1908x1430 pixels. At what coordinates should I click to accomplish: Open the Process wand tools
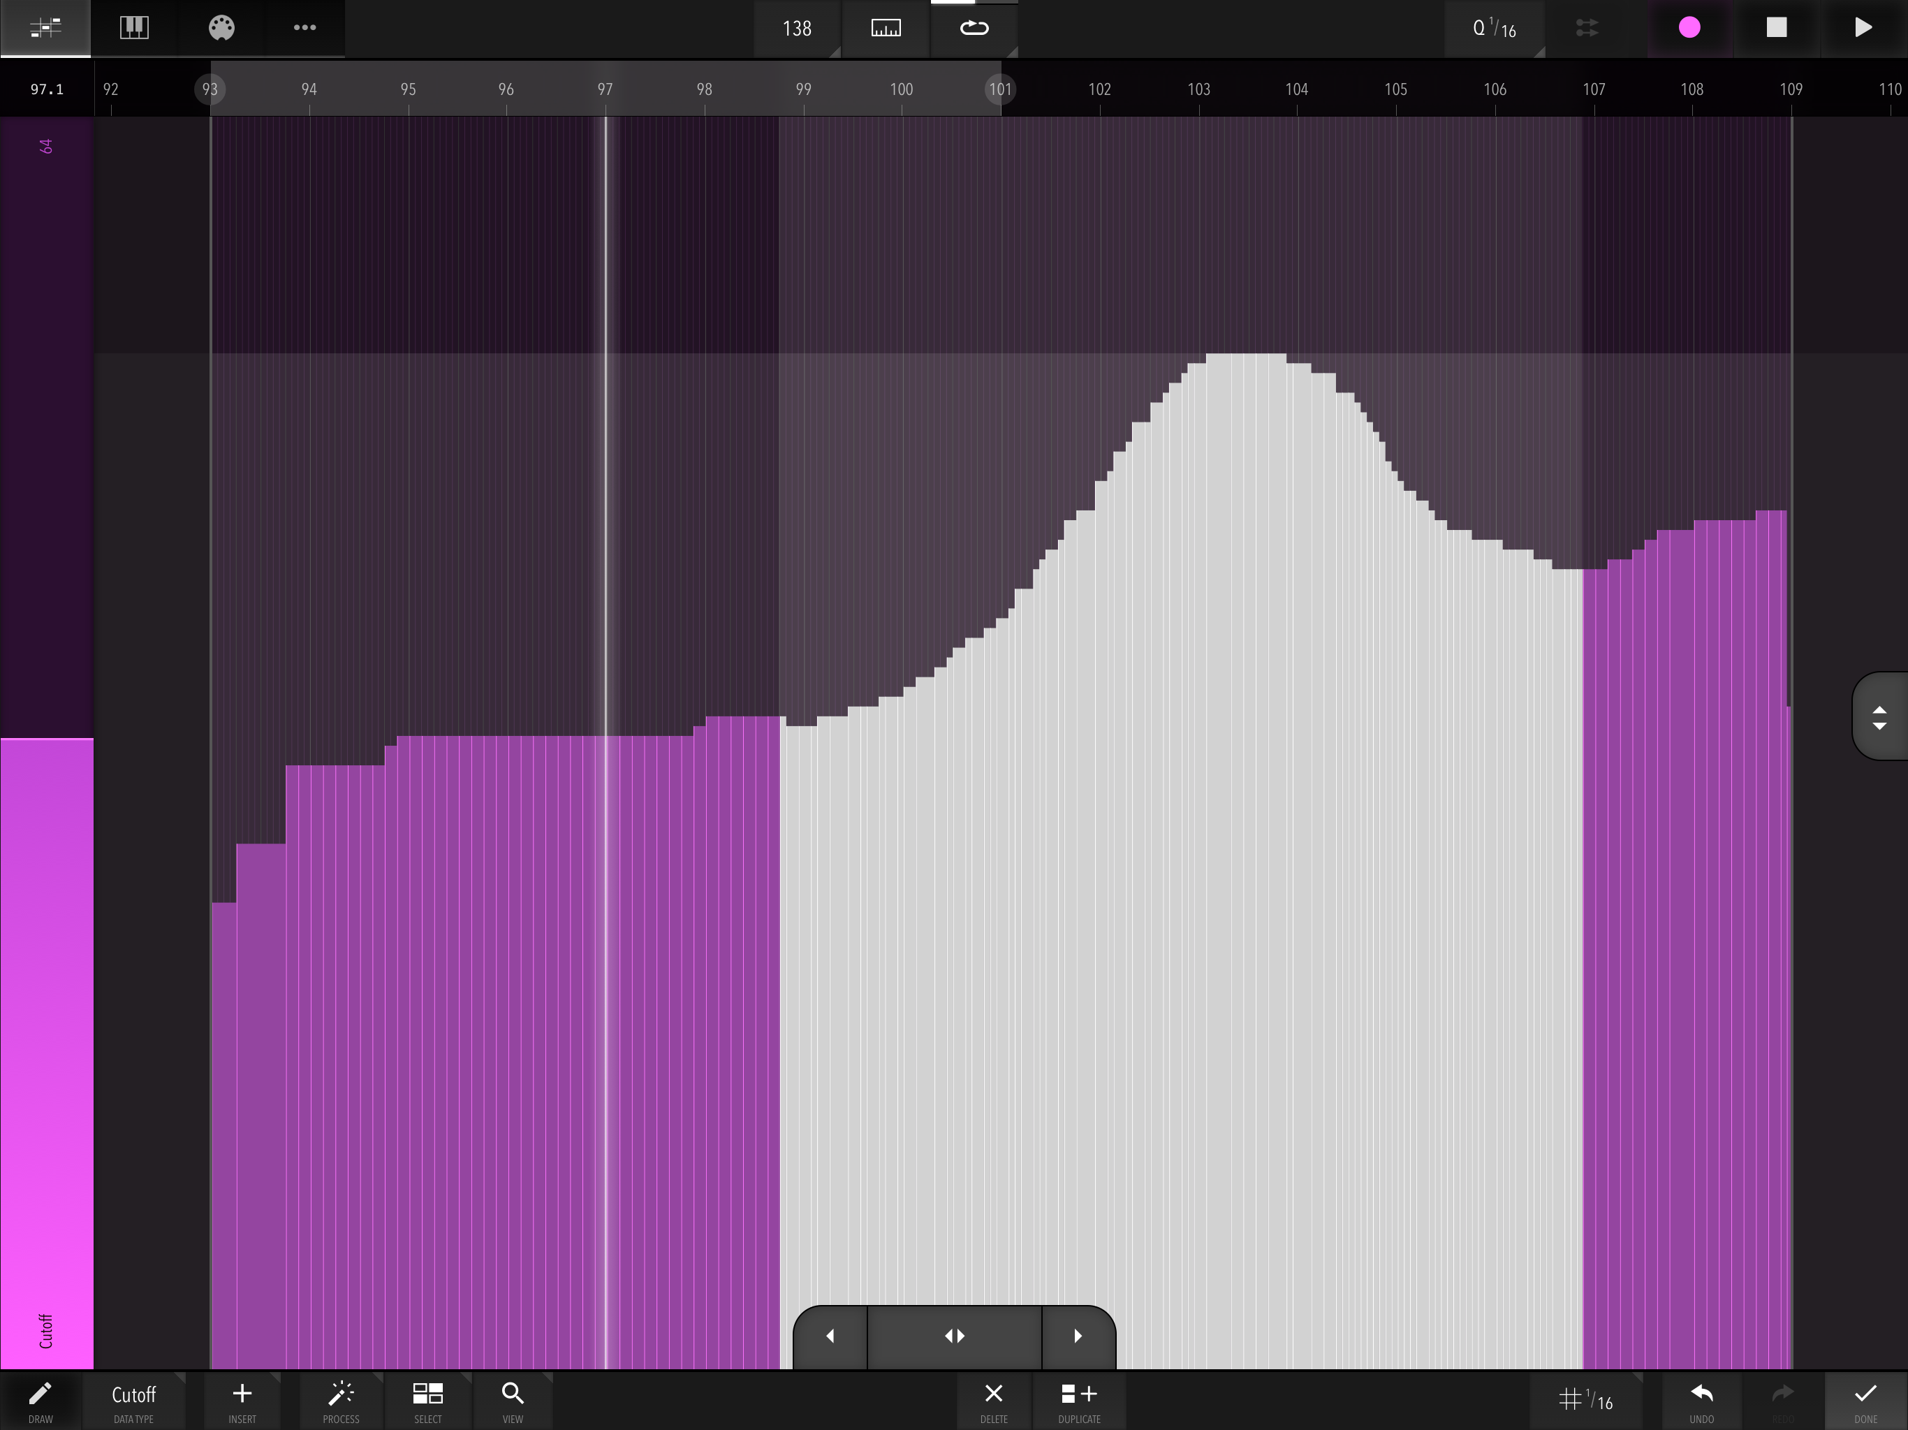tap(340, 1400)
